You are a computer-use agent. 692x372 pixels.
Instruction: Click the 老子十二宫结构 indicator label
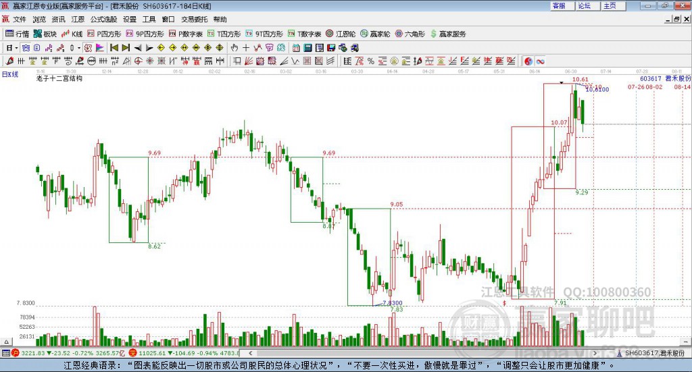tap(59, 78)
